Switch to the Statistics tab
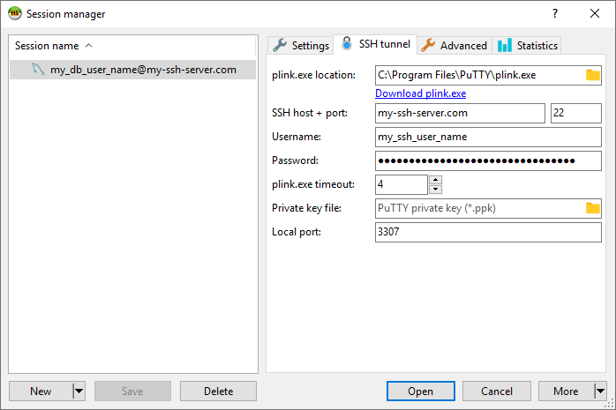This screenshot has width=616, height=410. [x=527, y=46]
